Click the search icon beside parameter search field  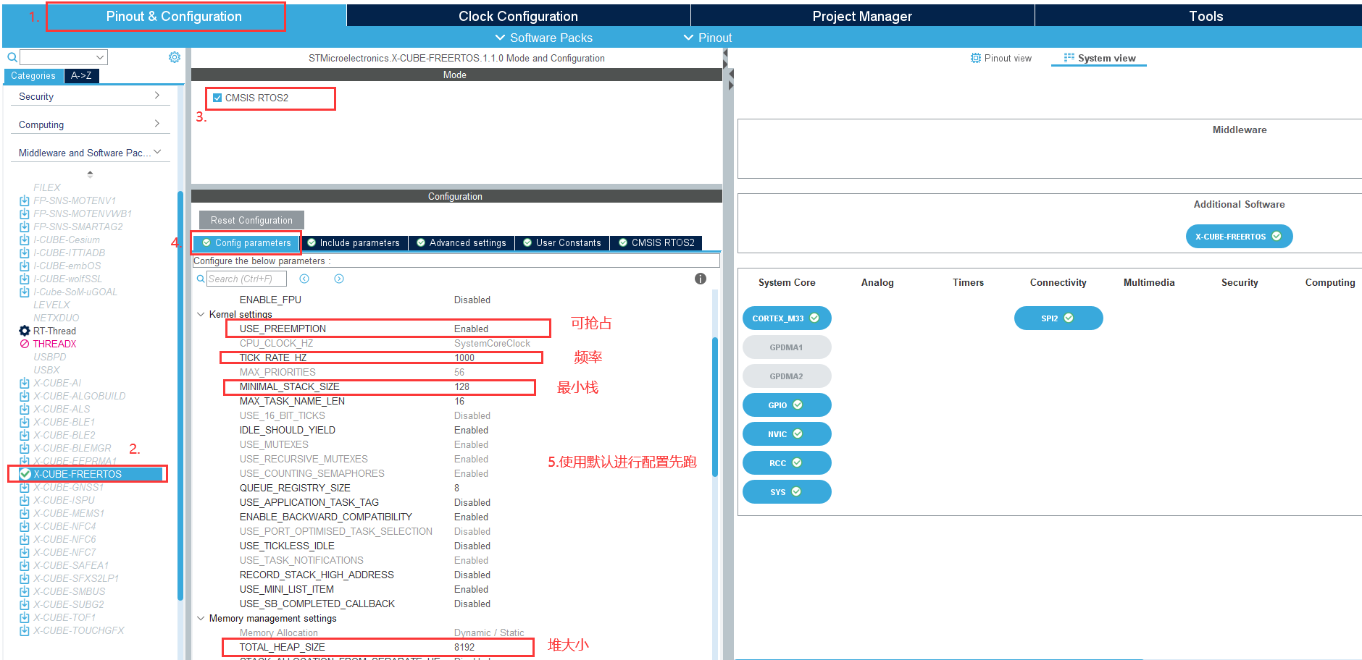pos(201,279)
